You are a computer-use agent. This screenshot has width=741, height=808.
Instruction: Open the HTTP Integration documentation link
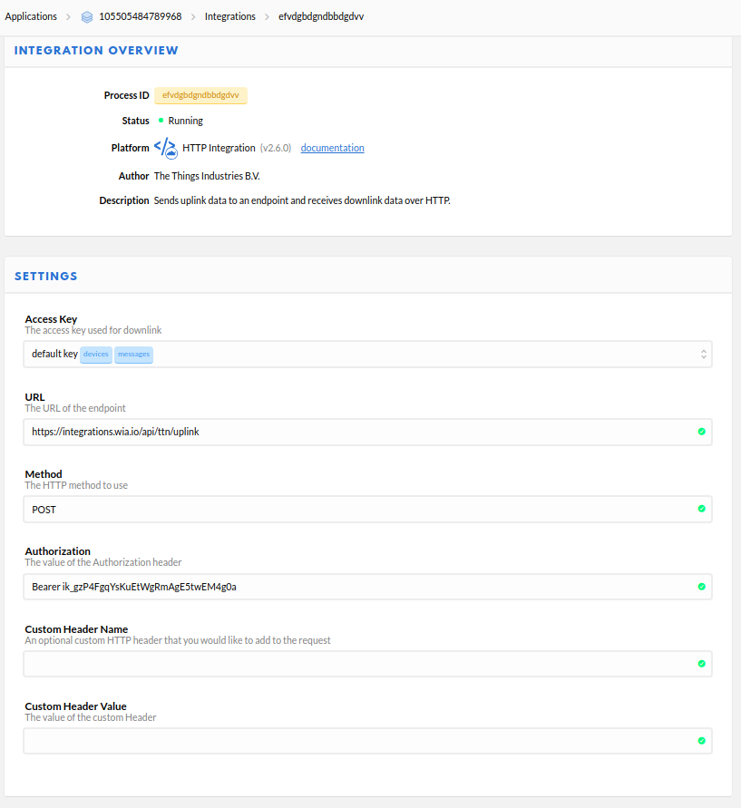pyautogui.click(x=332, y=148)
